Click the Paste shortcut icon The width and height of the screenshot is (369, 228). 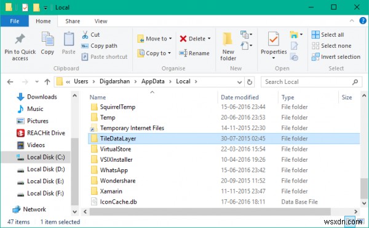[85, 57]
